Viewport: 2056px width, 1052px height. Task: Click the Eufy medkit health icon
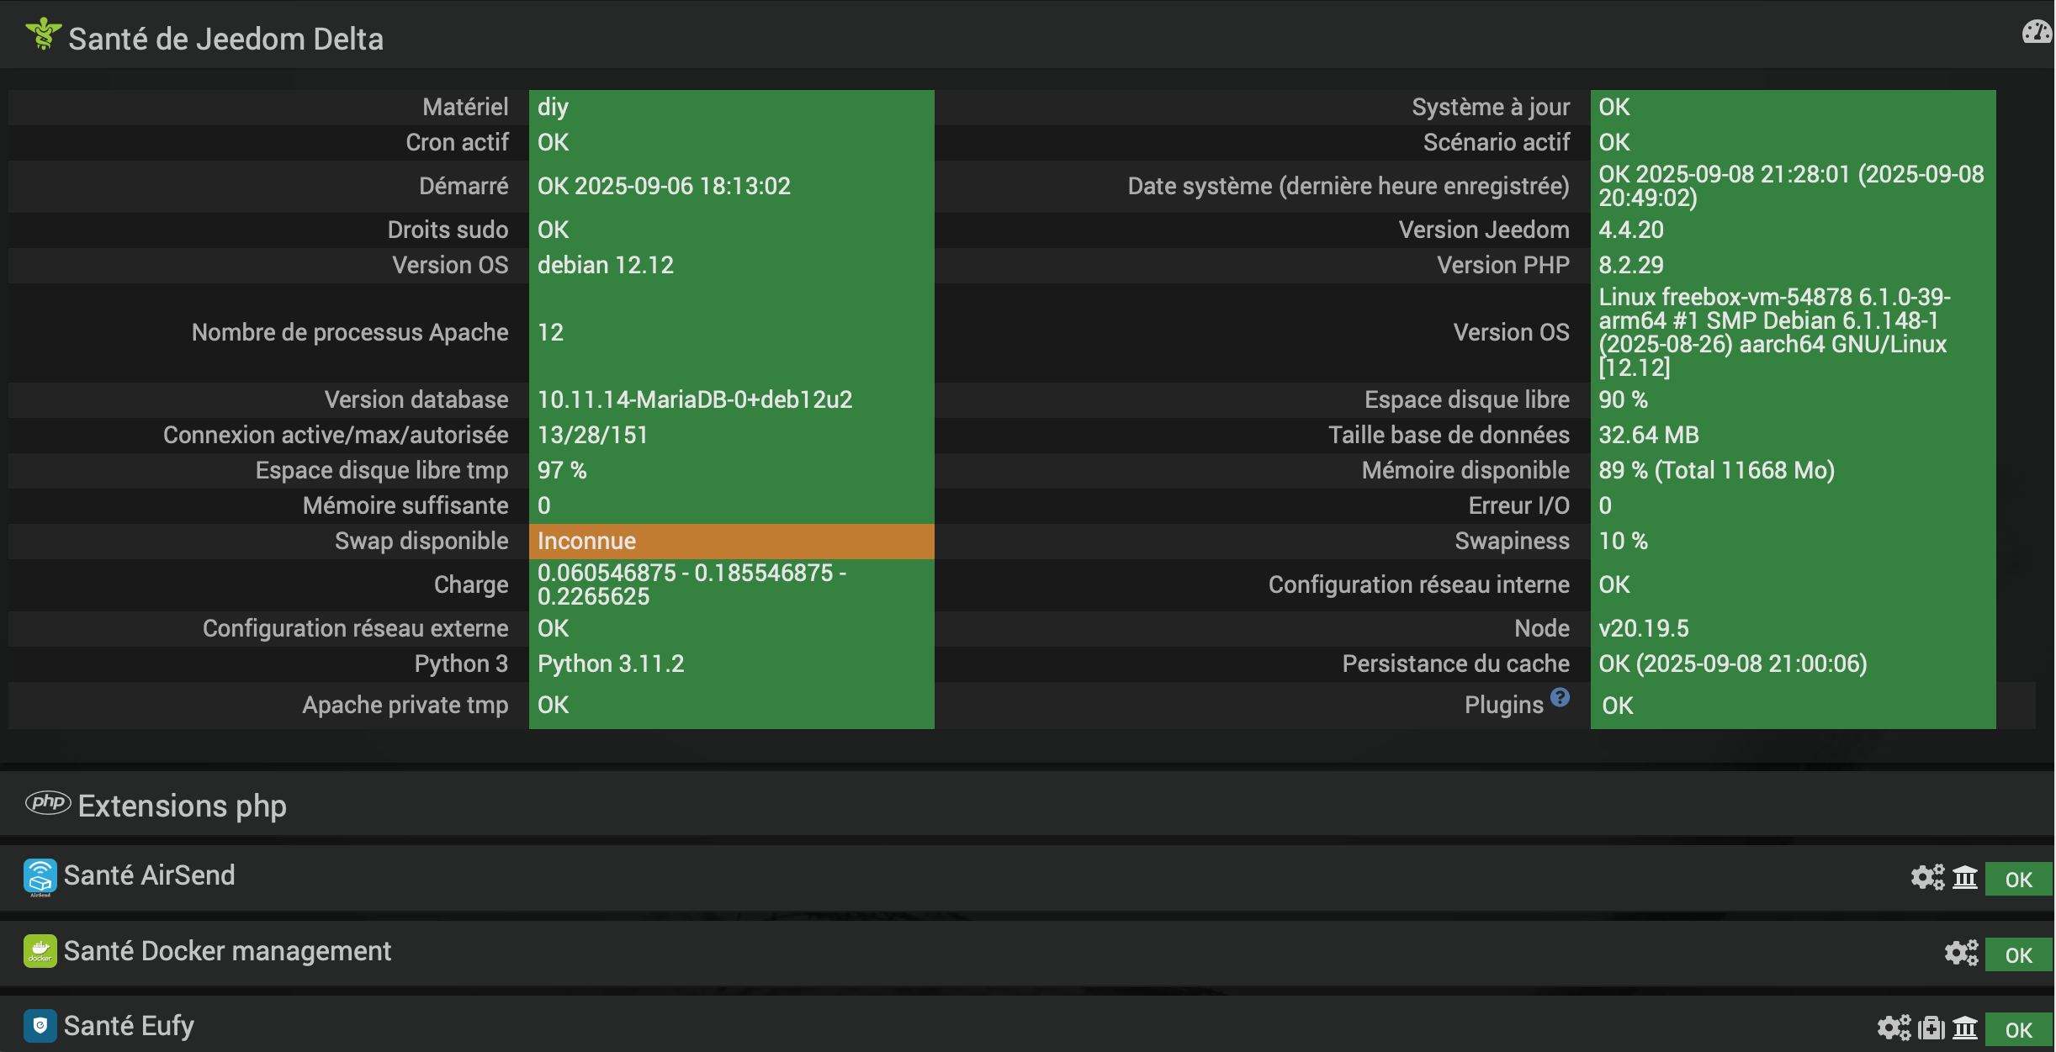tap(1931, 1028)
